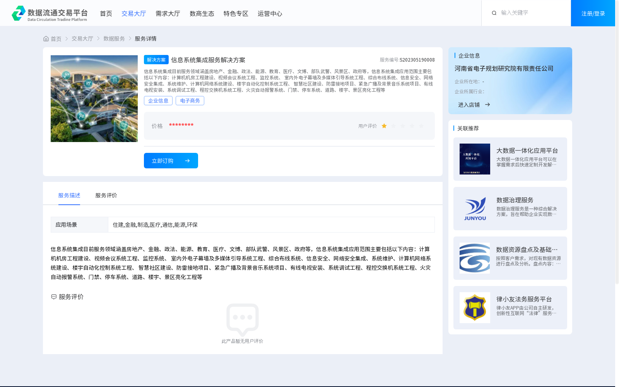Viewport: 619px width, 387px height.
Task: Click the 电子商务 tag
Action: click(x=190, y=101)
